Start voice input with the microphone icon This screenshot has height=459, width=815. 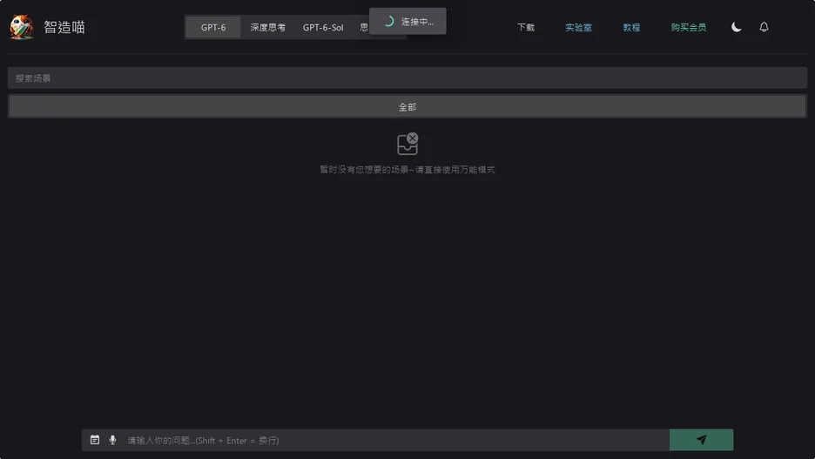[112, 441]
